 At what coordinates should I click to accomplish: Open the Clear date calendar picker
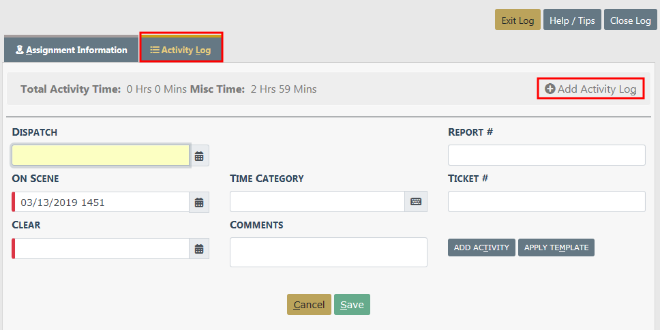point(199,249)
